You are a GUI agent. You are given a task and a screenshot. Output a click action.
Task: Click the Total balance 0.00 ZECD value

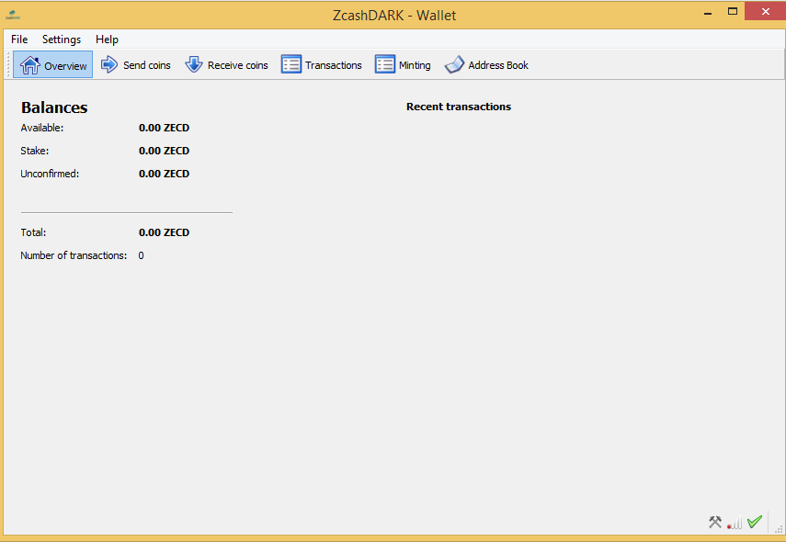click(164, 232)
